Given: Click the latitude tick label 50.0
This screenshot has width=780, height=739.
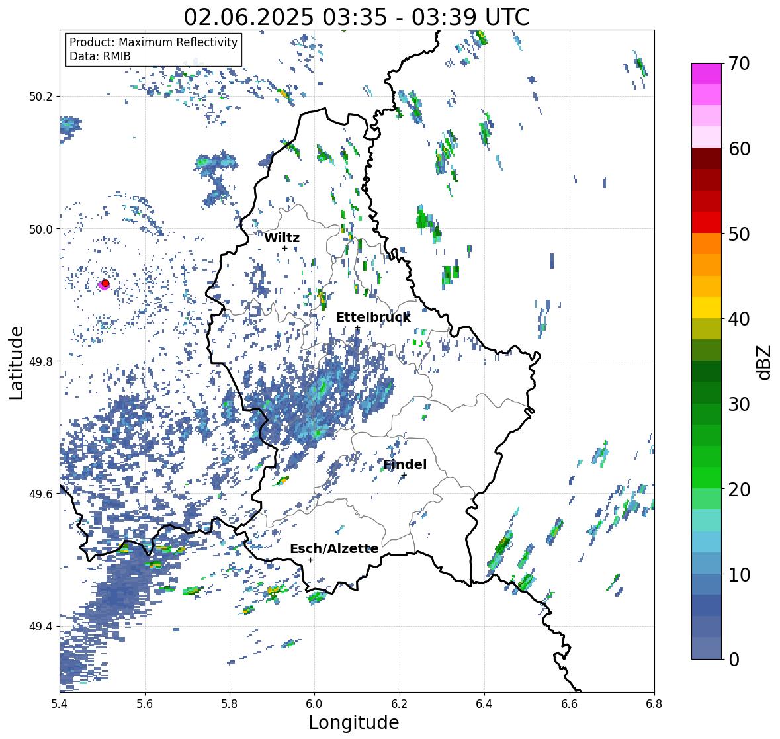Looking at the screenshot, I should [x=41, y=230].
